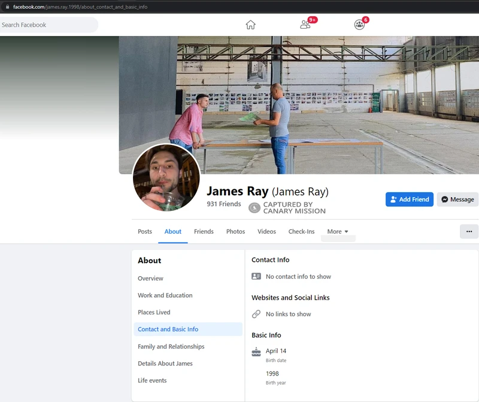This screenshot has height=402, width=479.
Task: Send a Message to James Ray
Action: coord(457,200)
